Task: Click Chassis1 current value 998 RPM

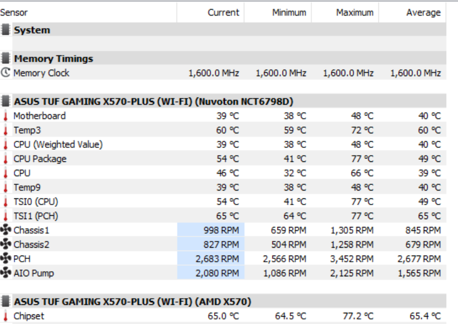Action: [x=221, y=230]
